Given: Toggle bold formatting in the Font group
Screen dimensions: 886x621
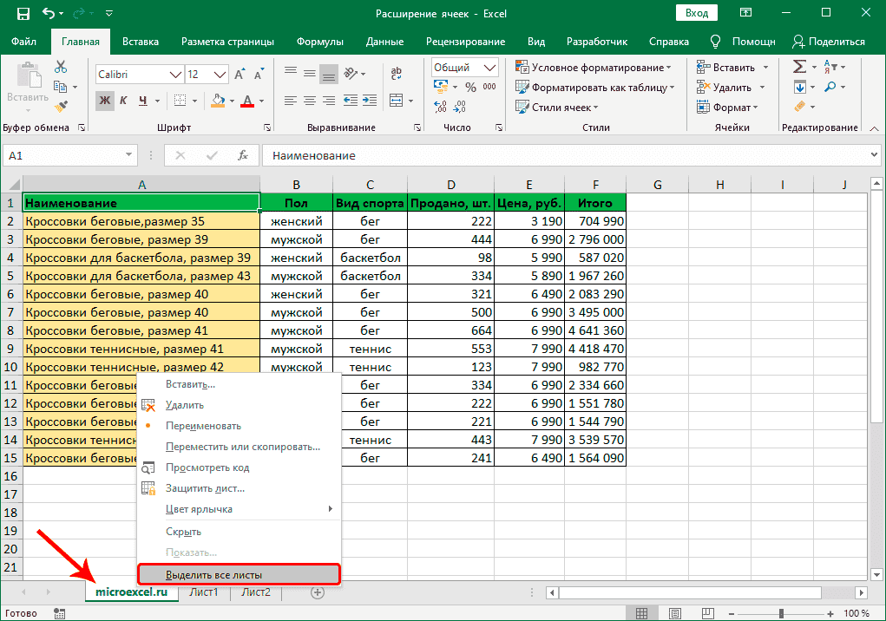Looking at the screenshot, I should [x=105, y=101].
